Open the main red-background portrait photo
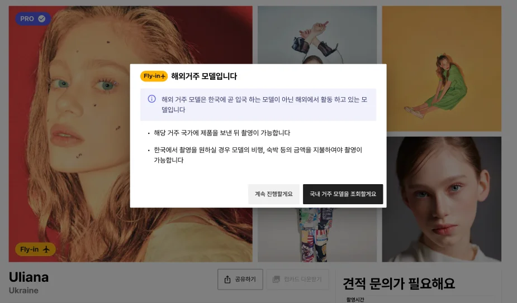 69,134
